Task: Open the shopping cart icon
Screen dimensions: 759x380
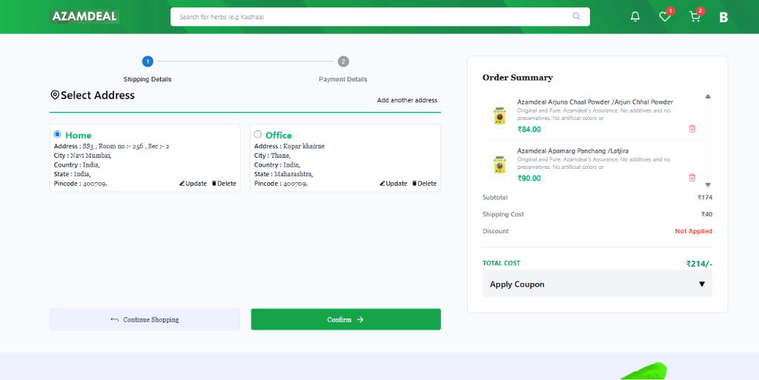Action: pyautogui.click(x=695, y=17)
